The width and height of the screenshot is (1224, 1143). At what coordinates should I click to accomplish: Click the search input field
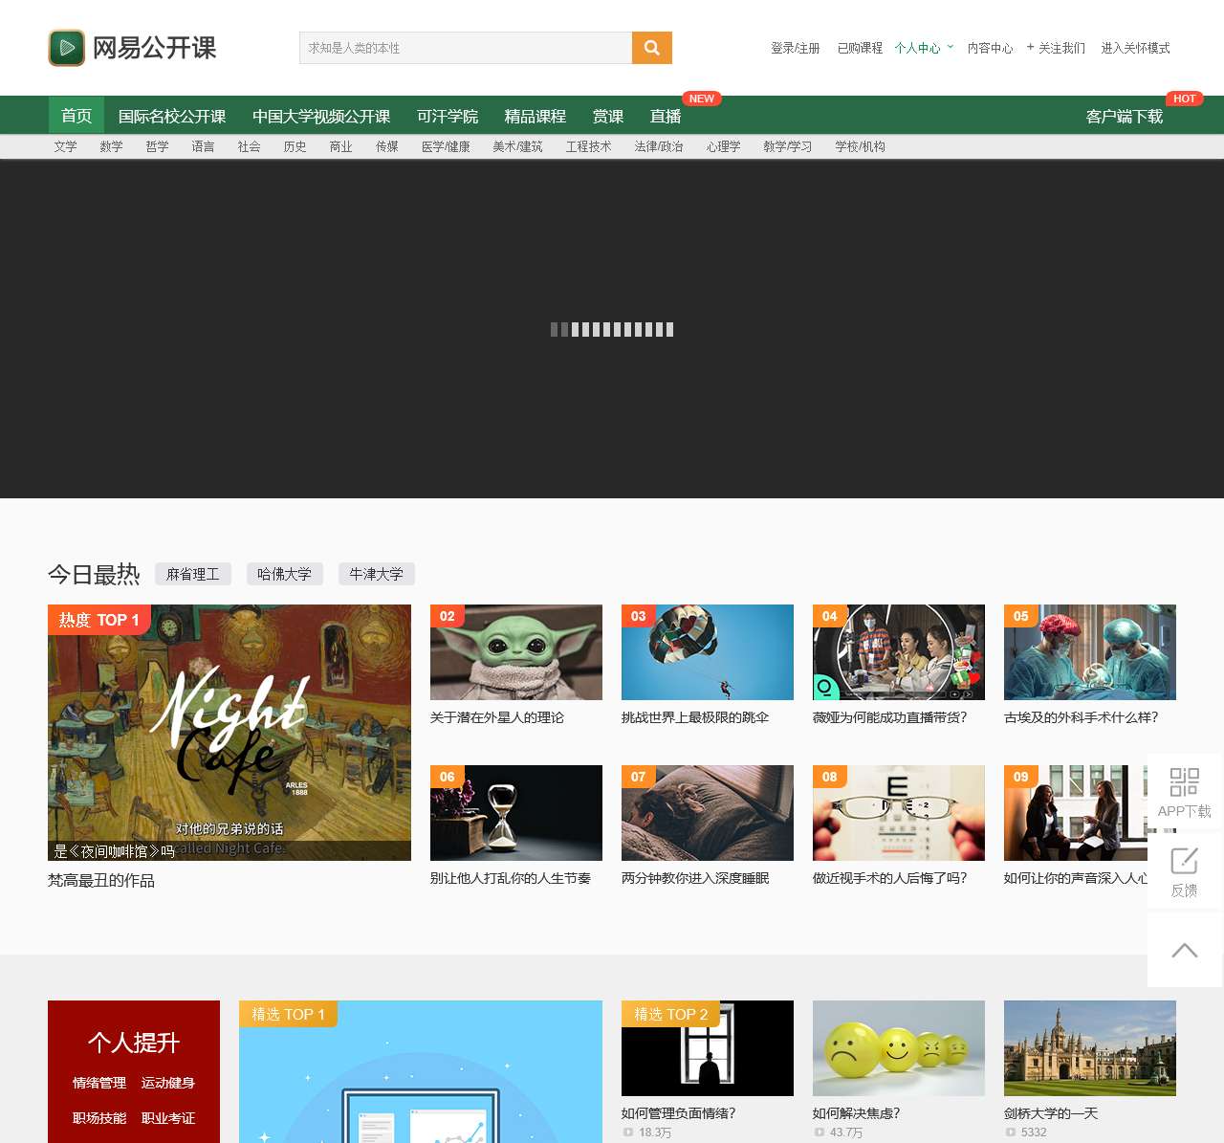(x=466, y=48)
